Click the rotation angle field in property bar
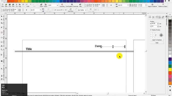The image size is (172, 96). [36, 10]
